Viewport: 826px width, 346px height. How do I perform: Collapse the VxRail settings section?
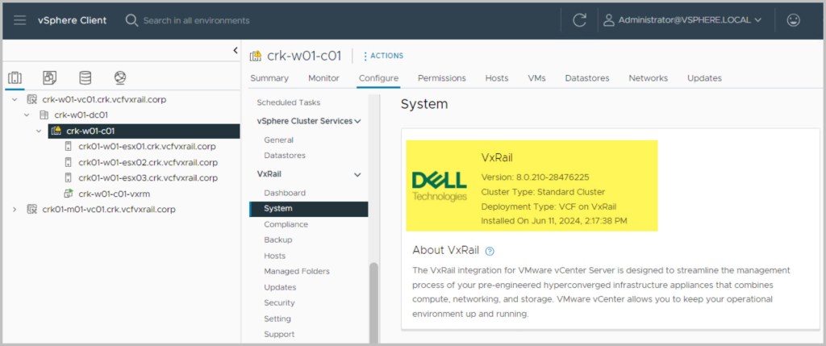357,174
